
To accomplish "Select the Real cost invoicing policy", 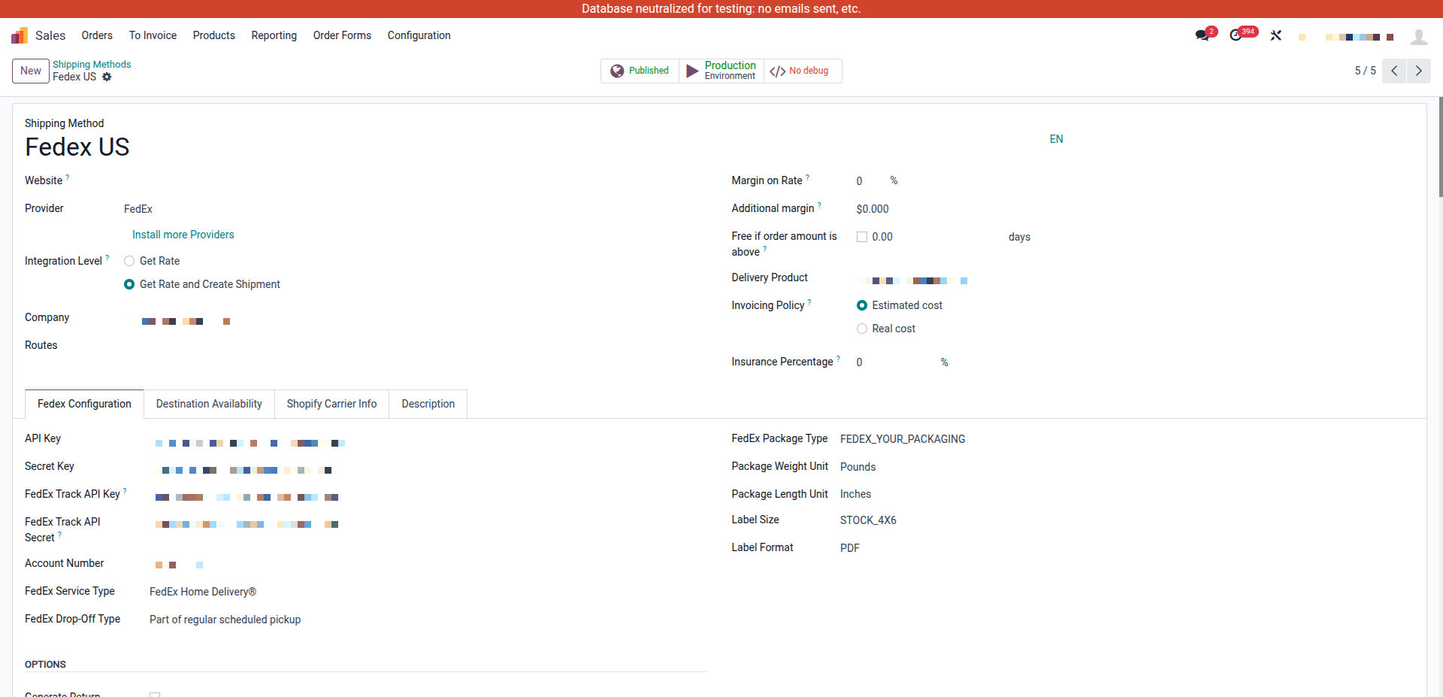I will click(862, 329).
